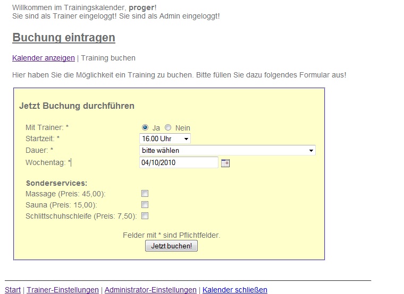Image resolution: width=404 pixels, height=294 pixels.
Task: Enable the Massage special service checkbox
Action: coord(145,194)
